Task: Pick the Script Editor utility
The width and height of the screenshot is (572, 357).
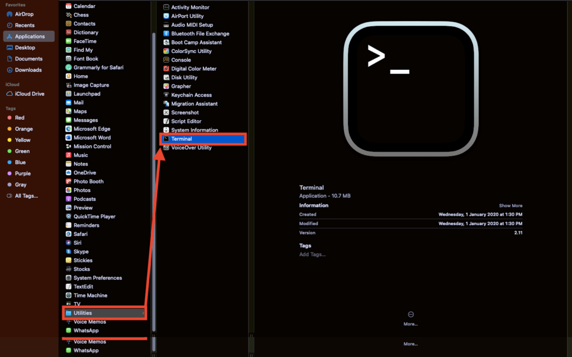Action: pos(186,121)
